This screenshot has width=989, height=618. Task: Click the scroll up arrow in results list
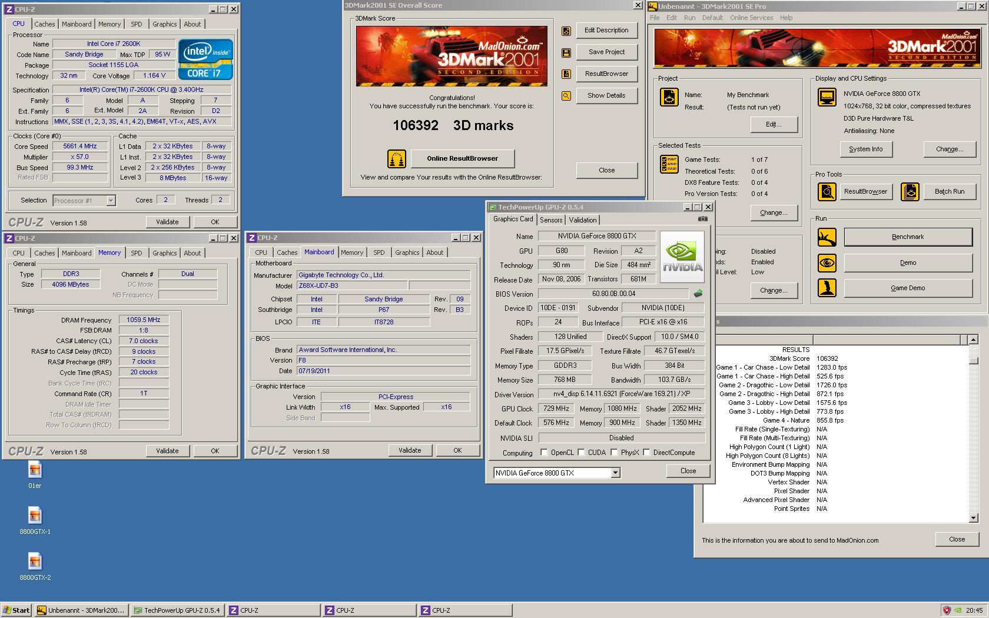click(x=973, y=340)
